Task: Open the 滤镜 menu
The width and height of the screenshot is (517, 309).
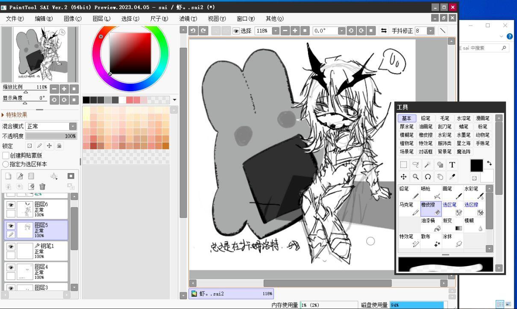Action: pos(188,19)
